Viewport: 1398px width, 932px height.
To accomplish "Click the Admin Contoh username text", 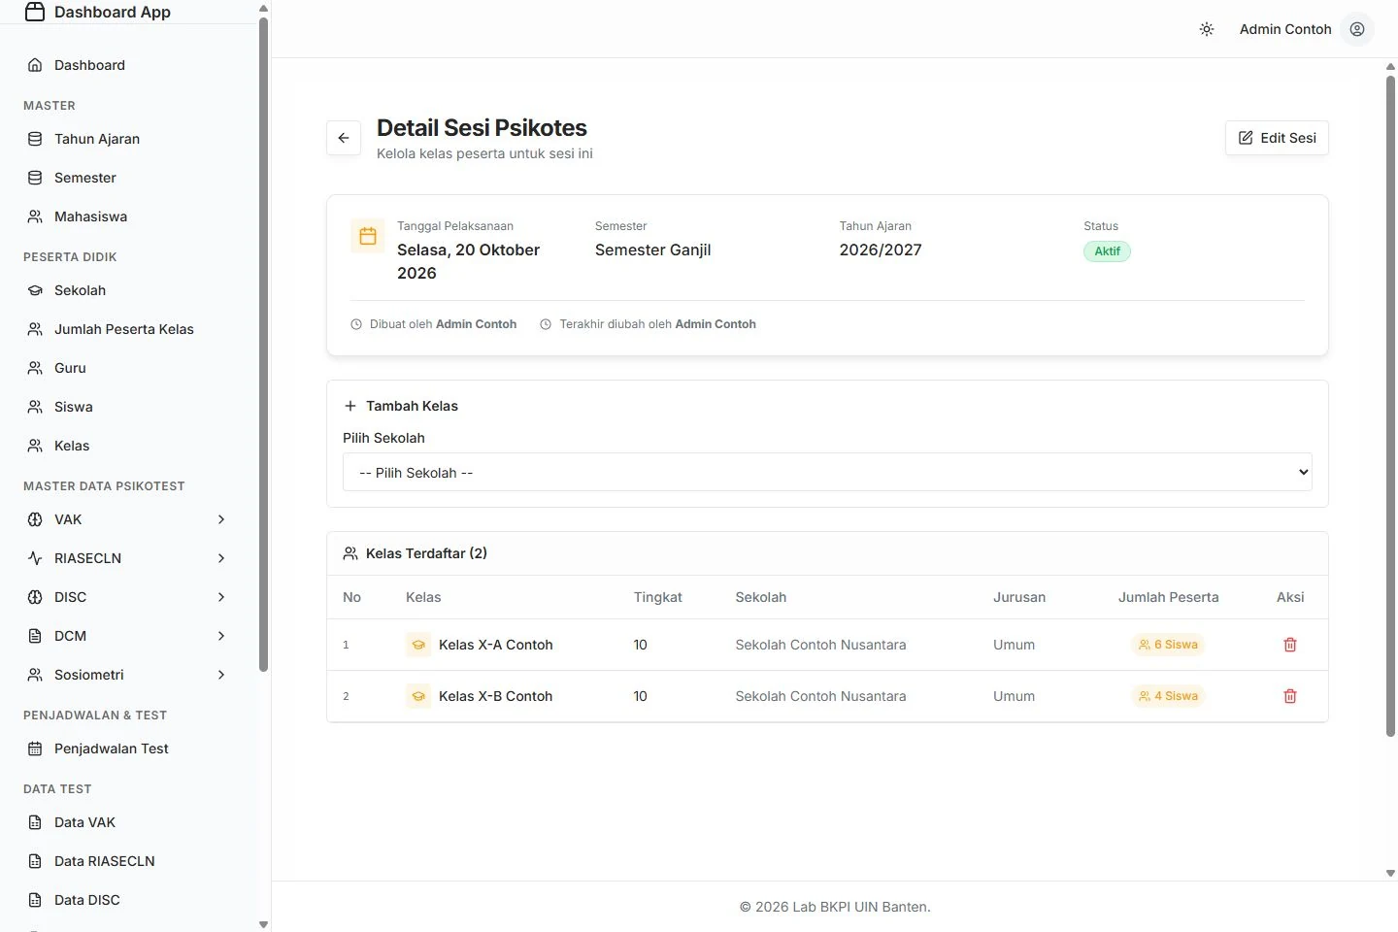I will click(1285, 29).
